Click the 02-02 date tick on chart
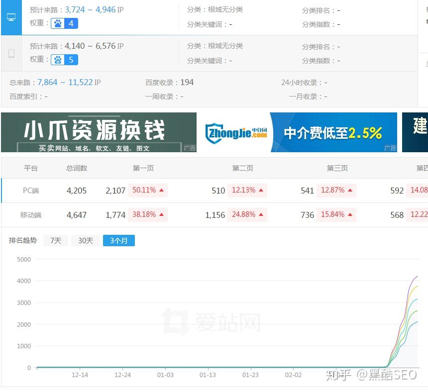 pos(293,375)
